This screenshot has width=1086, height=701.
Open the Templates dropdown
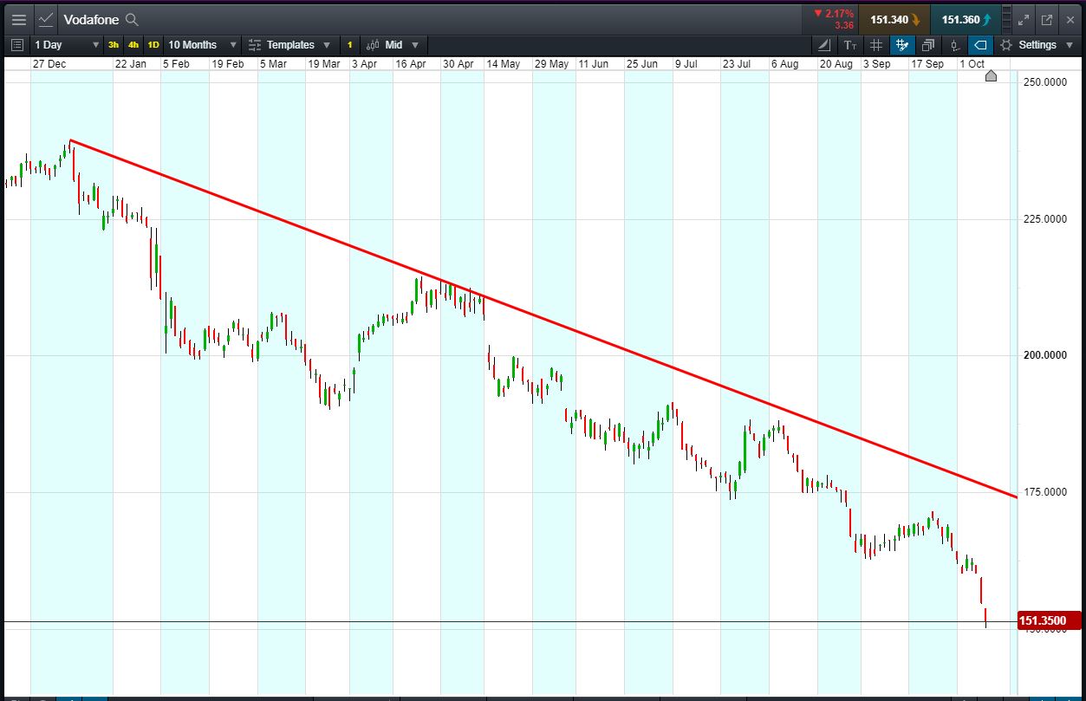(x=289, y=45)
